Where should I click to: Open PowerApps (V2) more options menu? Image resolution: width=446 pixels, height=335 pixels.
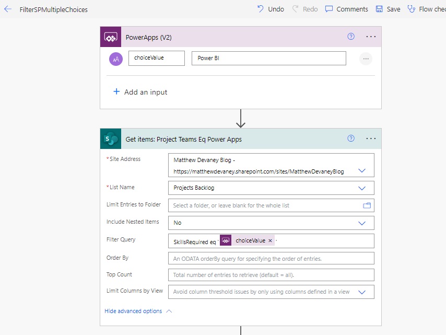[371, 37]
